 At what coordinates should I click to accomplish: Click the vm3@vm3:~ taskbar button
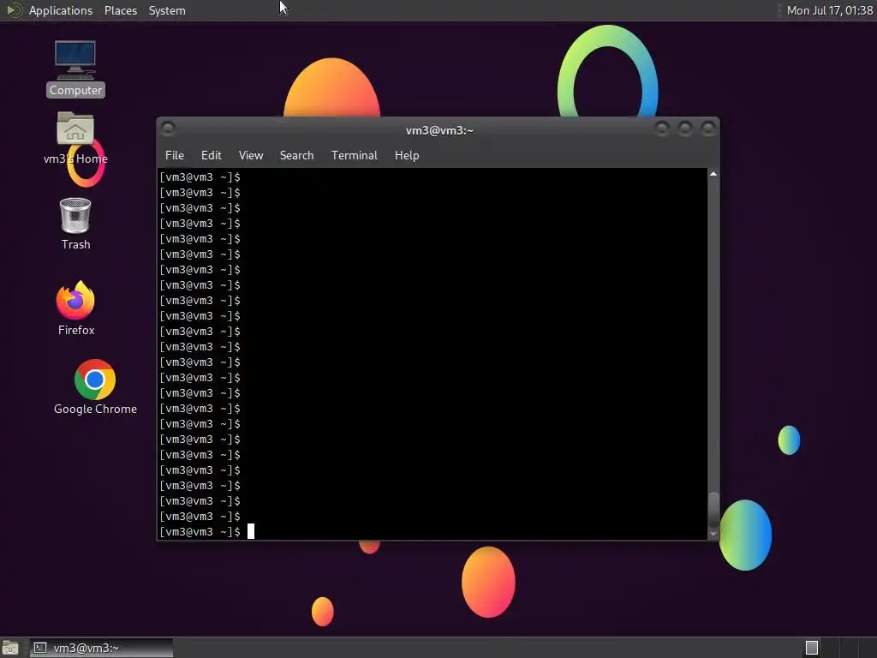tap(101, 648)
